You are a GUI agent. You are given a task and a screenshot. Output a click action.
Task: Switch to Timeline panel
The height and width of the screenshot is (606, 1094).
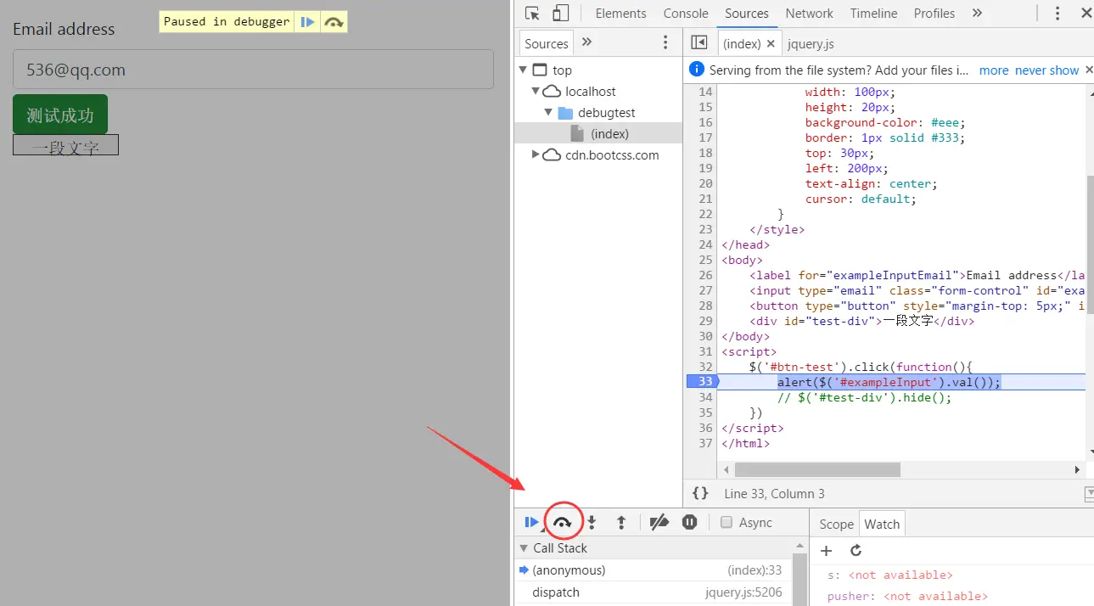click(x=873, y=14)
